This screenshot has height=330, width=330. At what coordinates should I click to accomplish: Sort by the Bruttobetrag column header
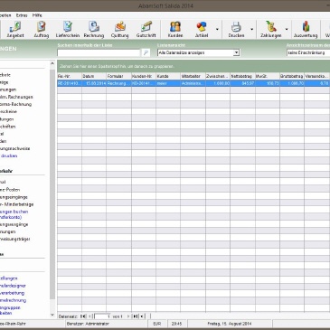tap(291, 76)
